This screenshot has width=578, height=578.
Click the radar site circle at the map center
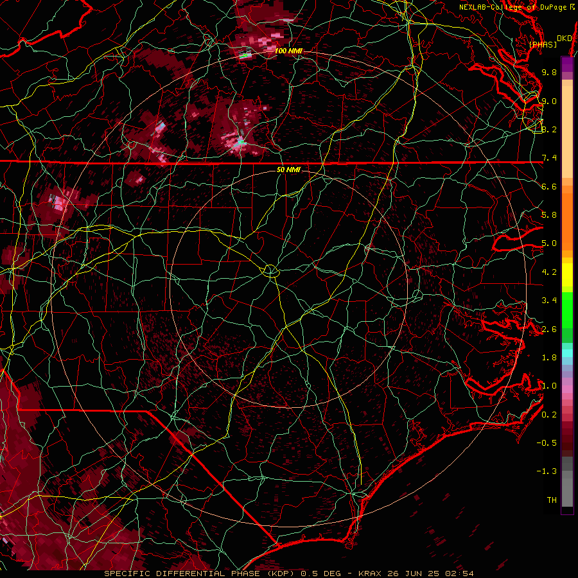[270, 270]
